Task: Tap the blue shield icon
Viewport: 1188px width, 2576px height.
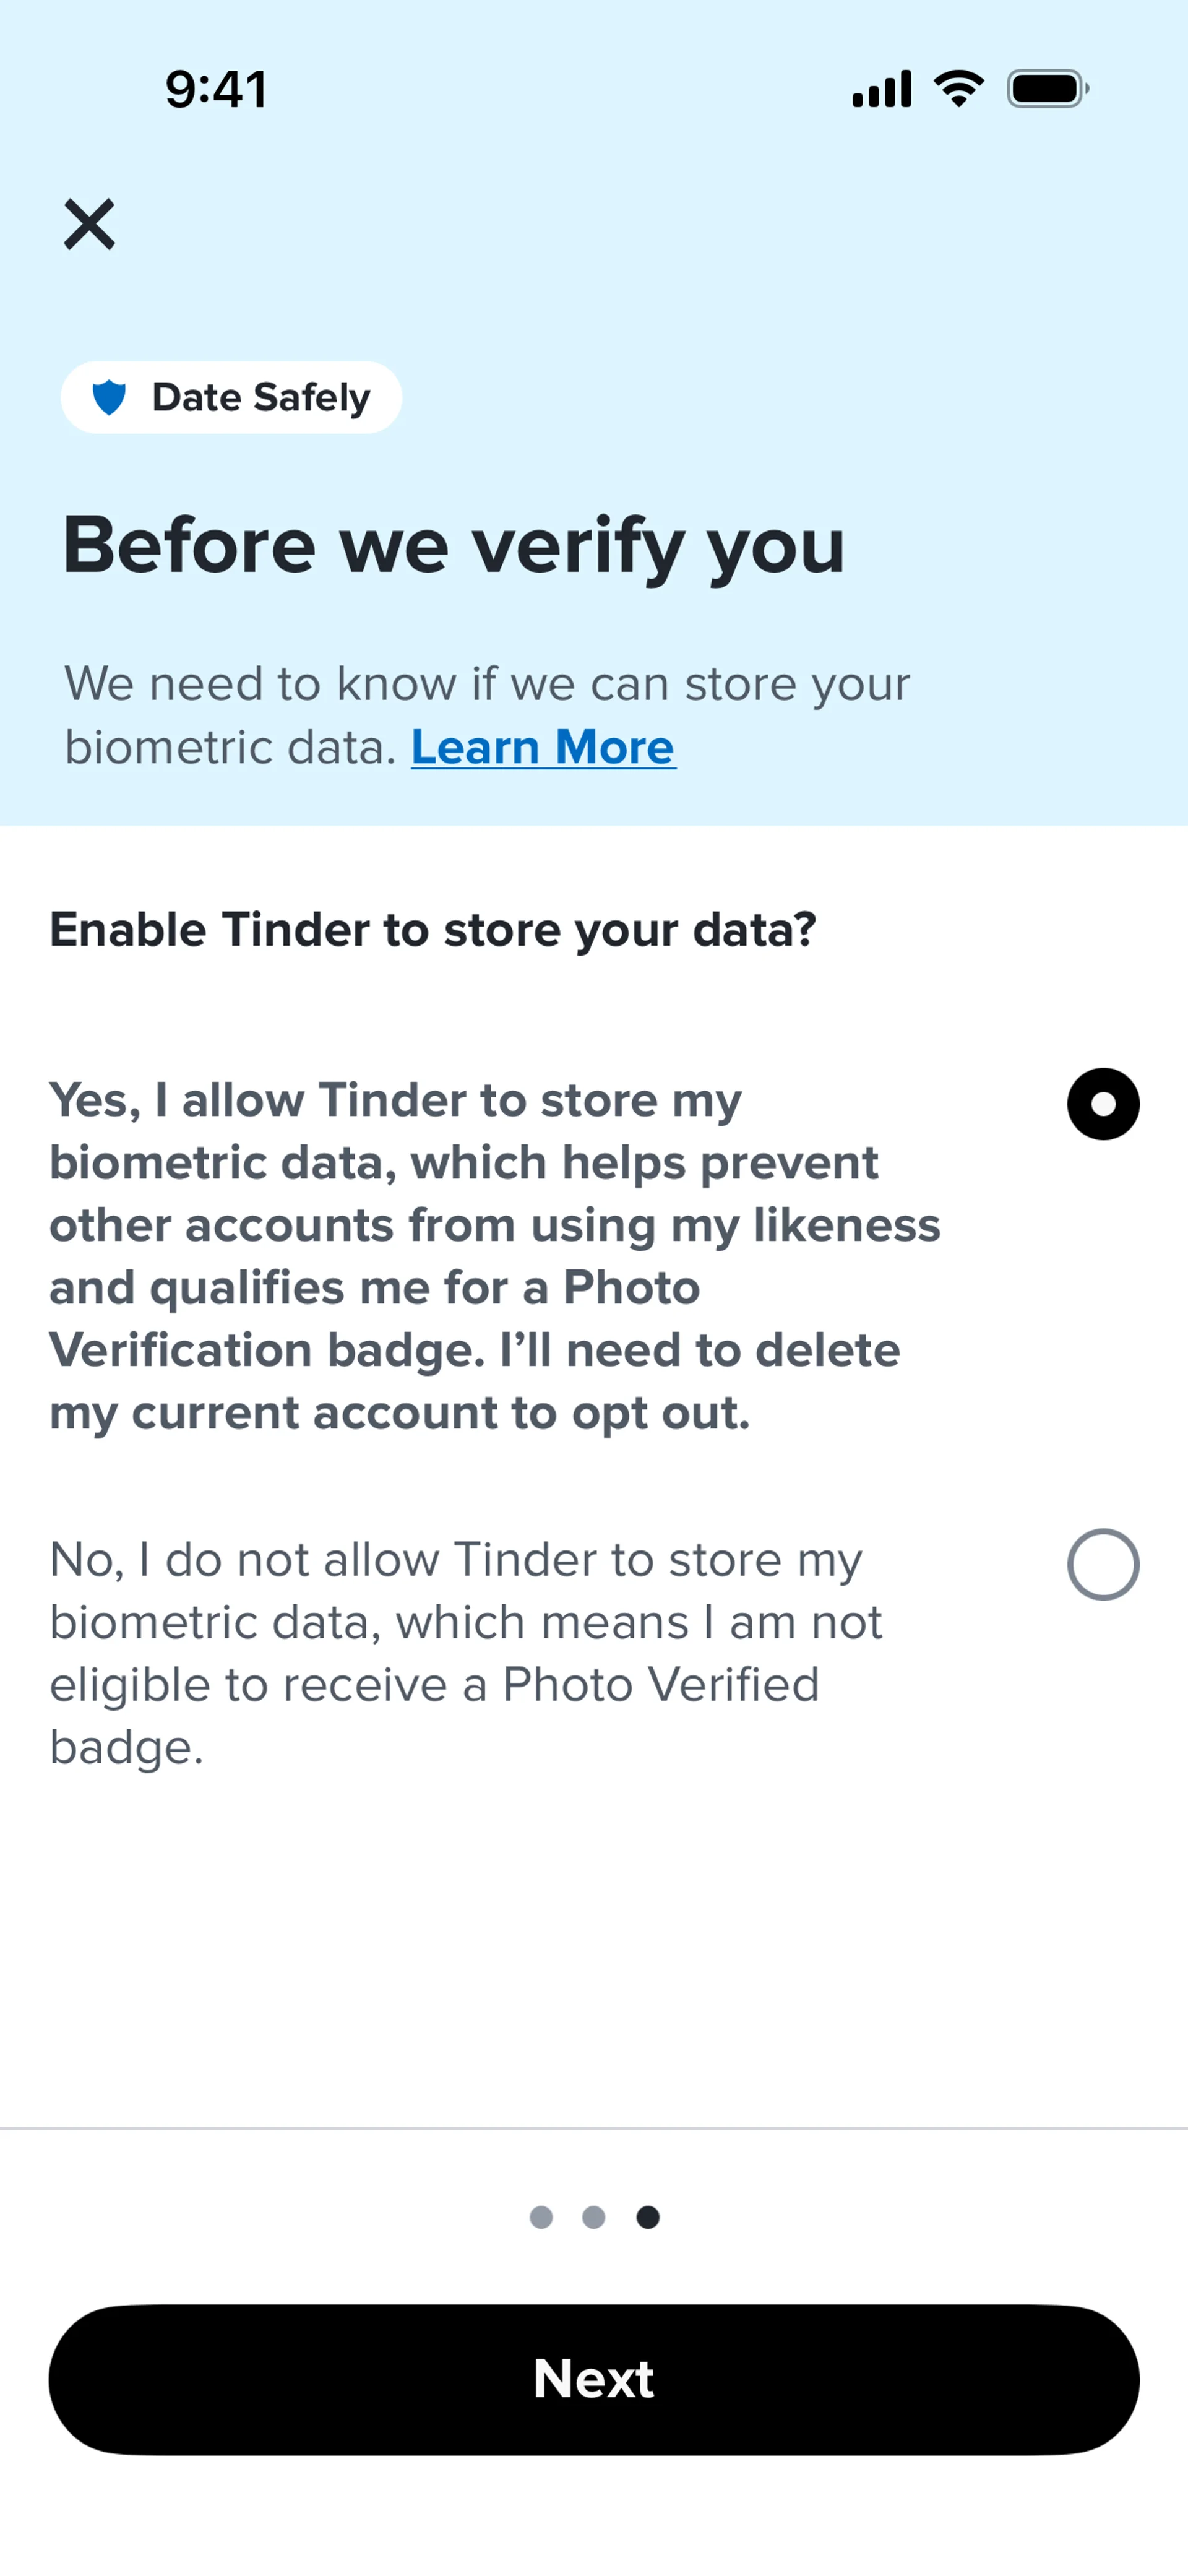Action: pyautogui.click(x=109, y=397)
